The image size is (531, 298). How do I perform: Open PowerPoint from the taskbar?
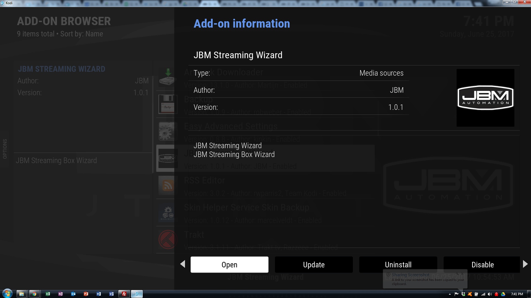tap(86, 294)
